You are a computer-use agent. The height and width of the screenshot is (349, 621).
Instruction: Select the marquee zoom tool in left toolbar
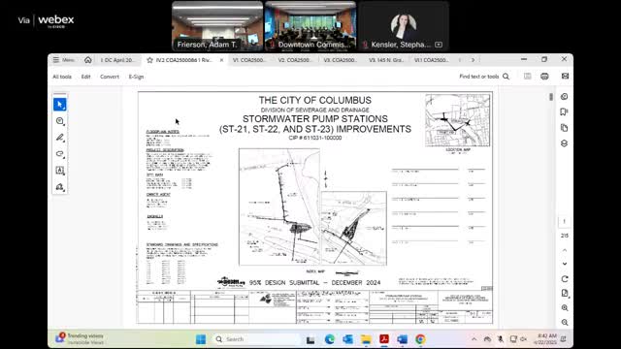point(60,121)
